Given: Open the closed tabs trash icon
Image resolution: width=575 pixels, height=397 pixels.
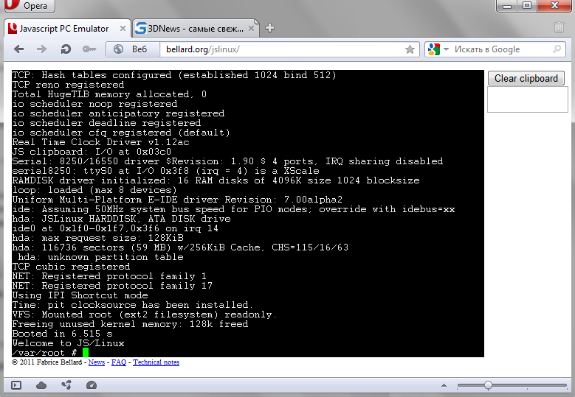Looking at the screenshot, I should (x=559, y=28).
